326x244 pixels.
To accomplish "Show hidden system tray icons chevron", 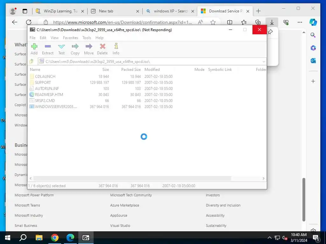I will 269,238.
